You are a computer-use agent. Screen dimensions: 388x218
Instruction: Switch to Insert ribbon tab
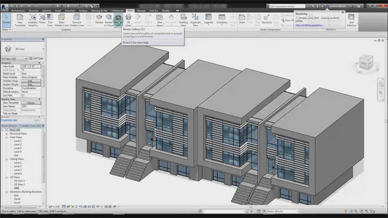tap(58, 11)
